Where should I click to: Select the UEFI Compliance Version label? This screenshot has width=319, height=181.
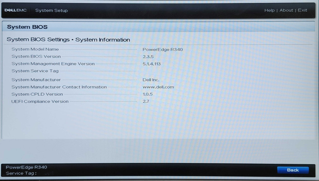pos(40,101)
